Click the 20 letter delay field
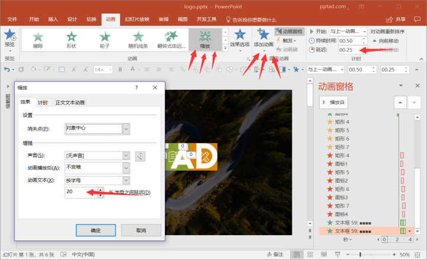Viewport: 427px width, 260px height. [x=81, y=192]
